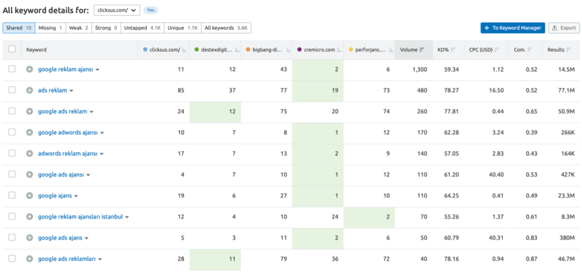Switch to the Strong tab
The image size is (582, 272).
(106, 28)
